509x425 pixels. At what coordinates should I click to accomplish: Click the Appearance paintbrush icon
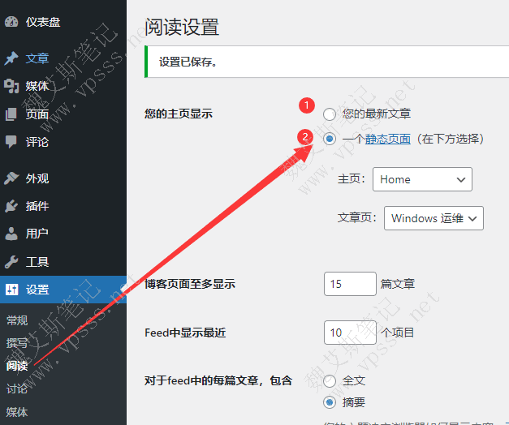11,178
